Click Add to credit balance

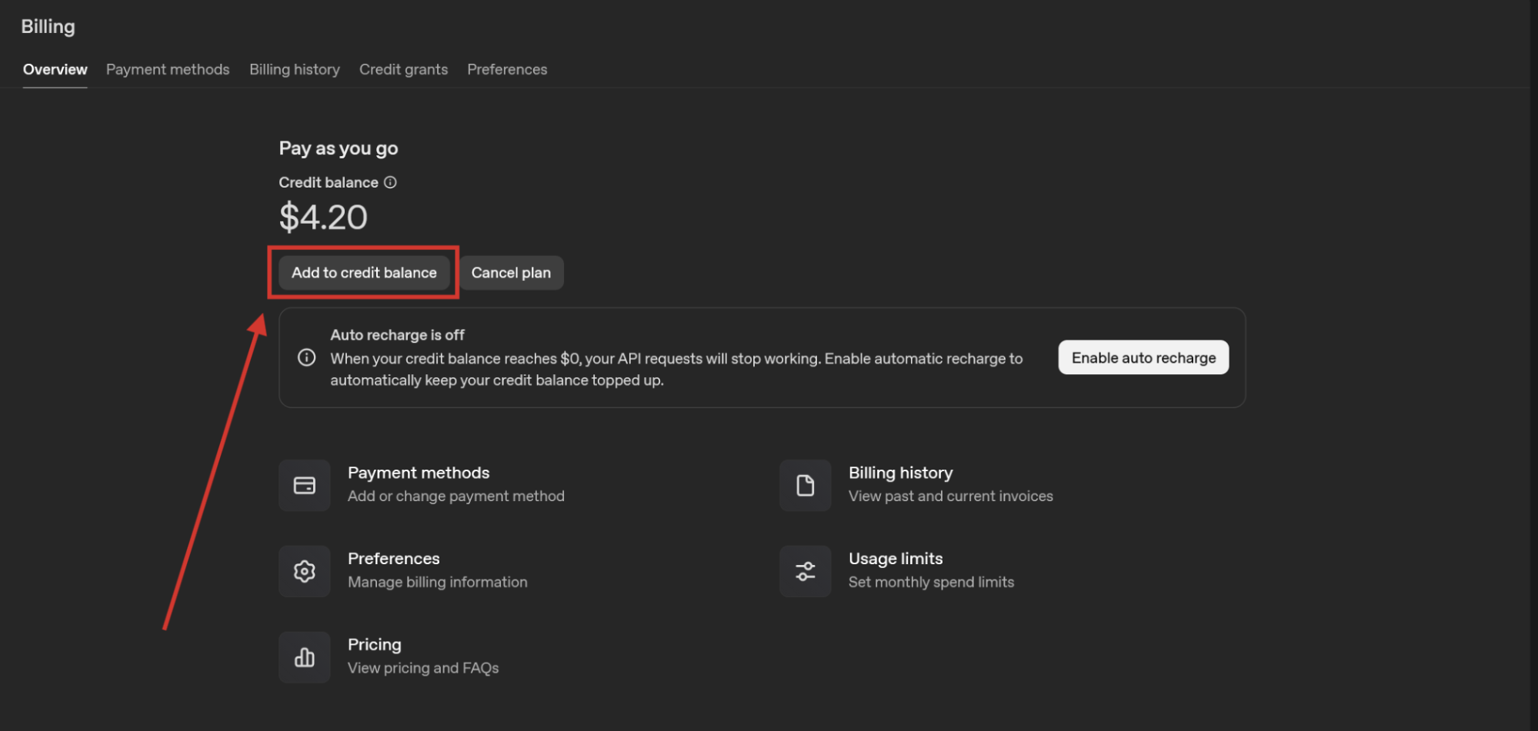363,272
